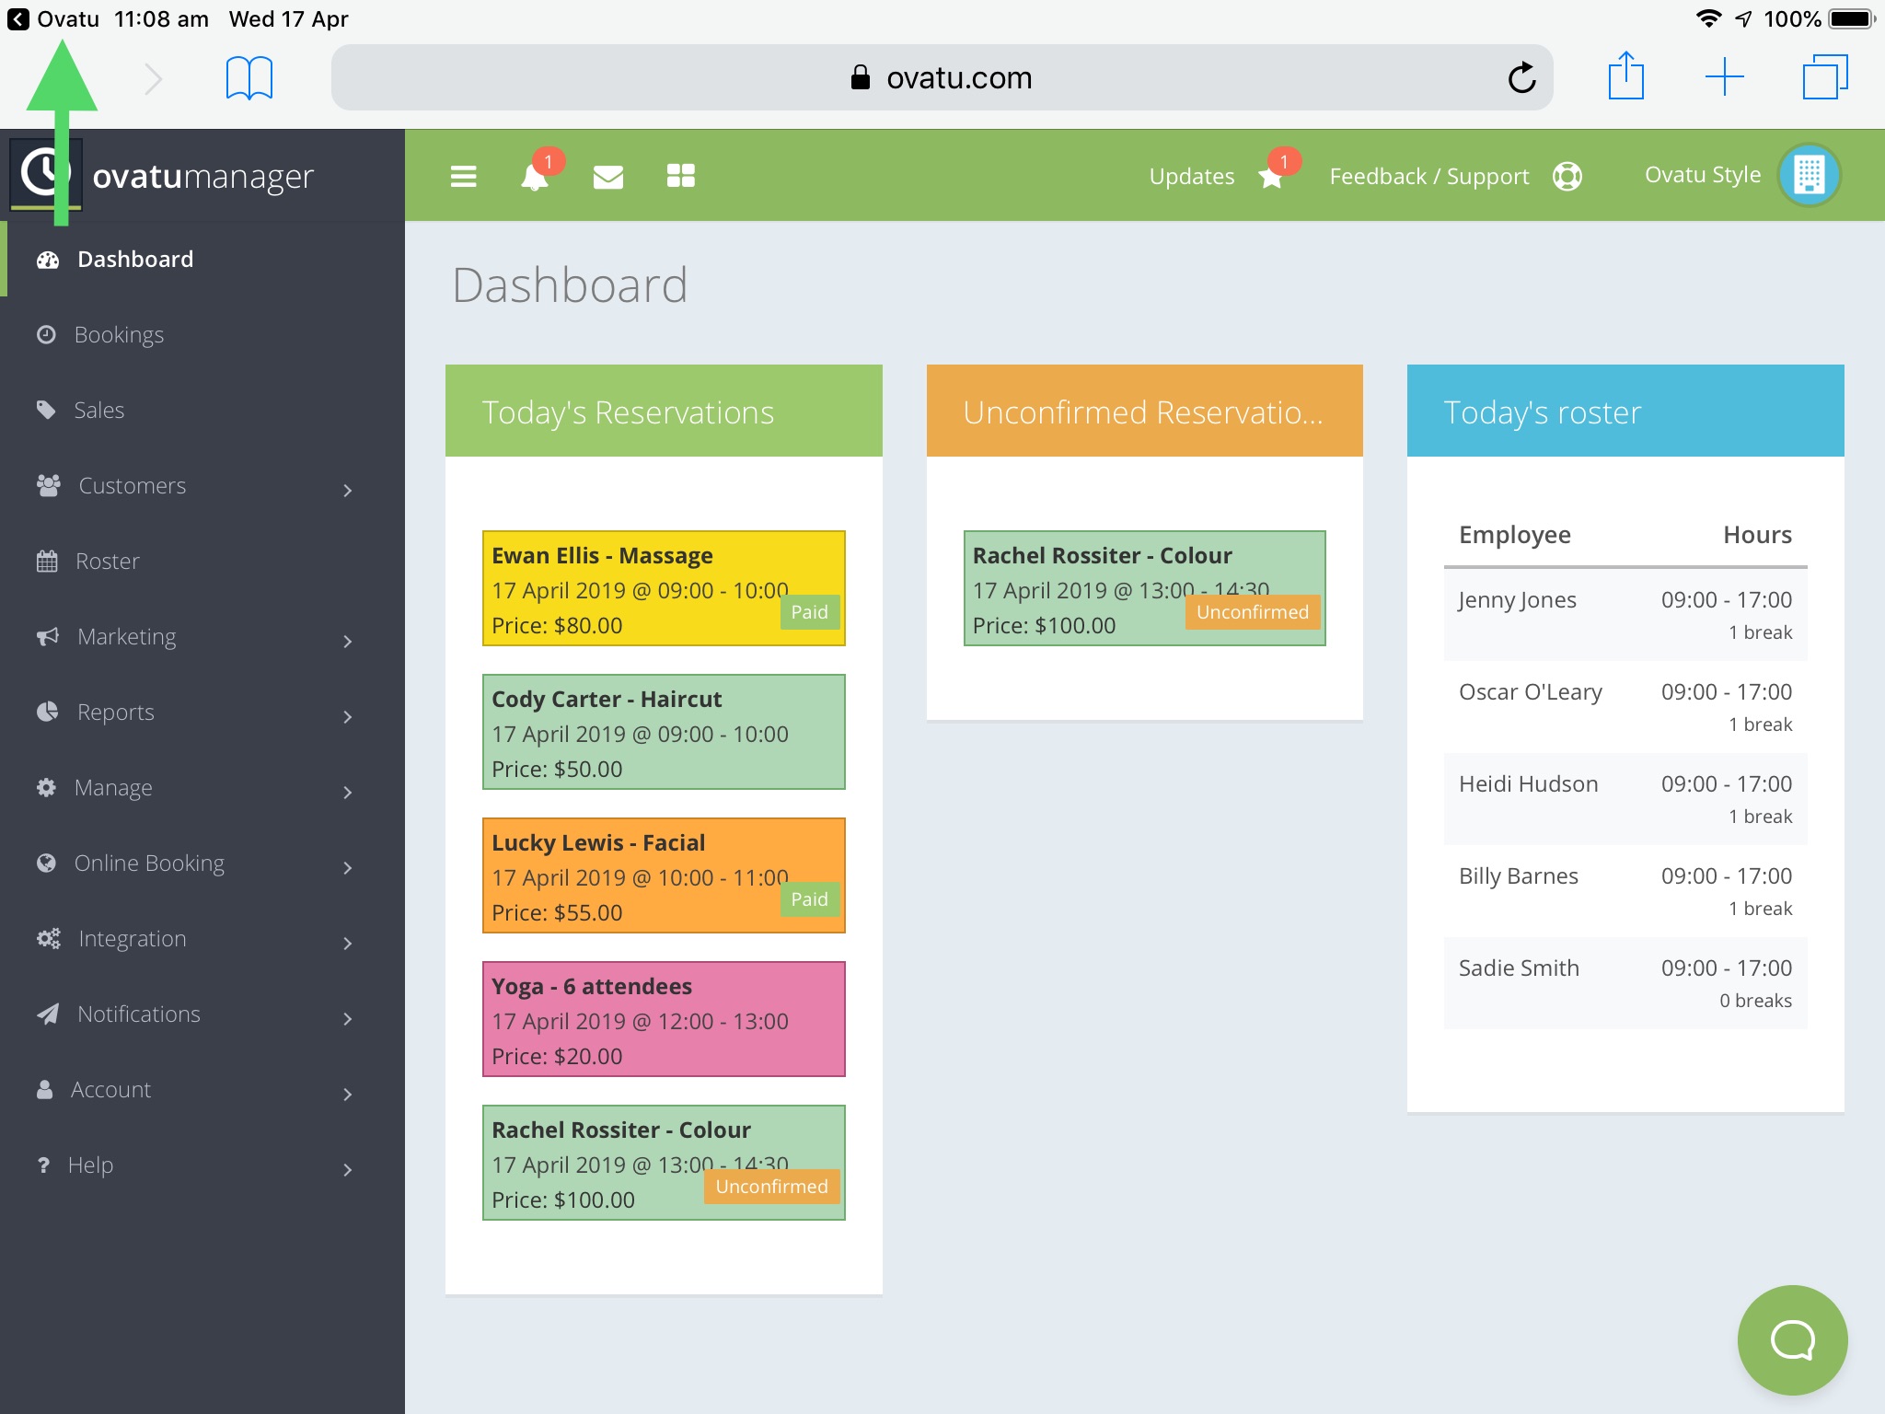This screenshot has width=1885, height=1414.
Task: Expand the Reports submenu arrow
Action: [x=347, y=716]
